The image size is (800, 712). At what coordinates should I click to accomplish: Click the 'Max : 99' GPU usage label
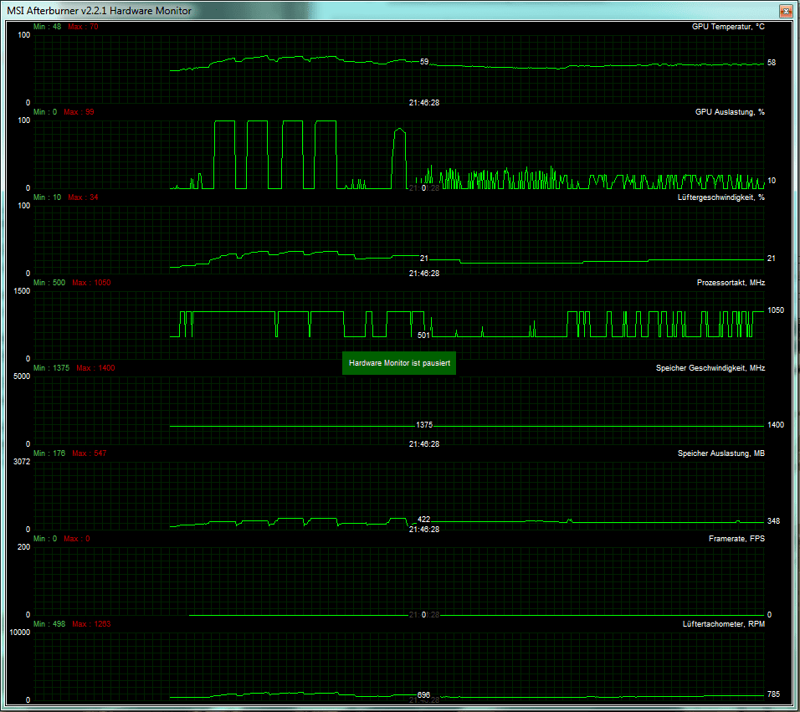click(79, 112)
